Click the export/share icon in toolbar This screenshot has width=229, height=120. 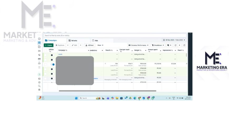click(175, 45)
